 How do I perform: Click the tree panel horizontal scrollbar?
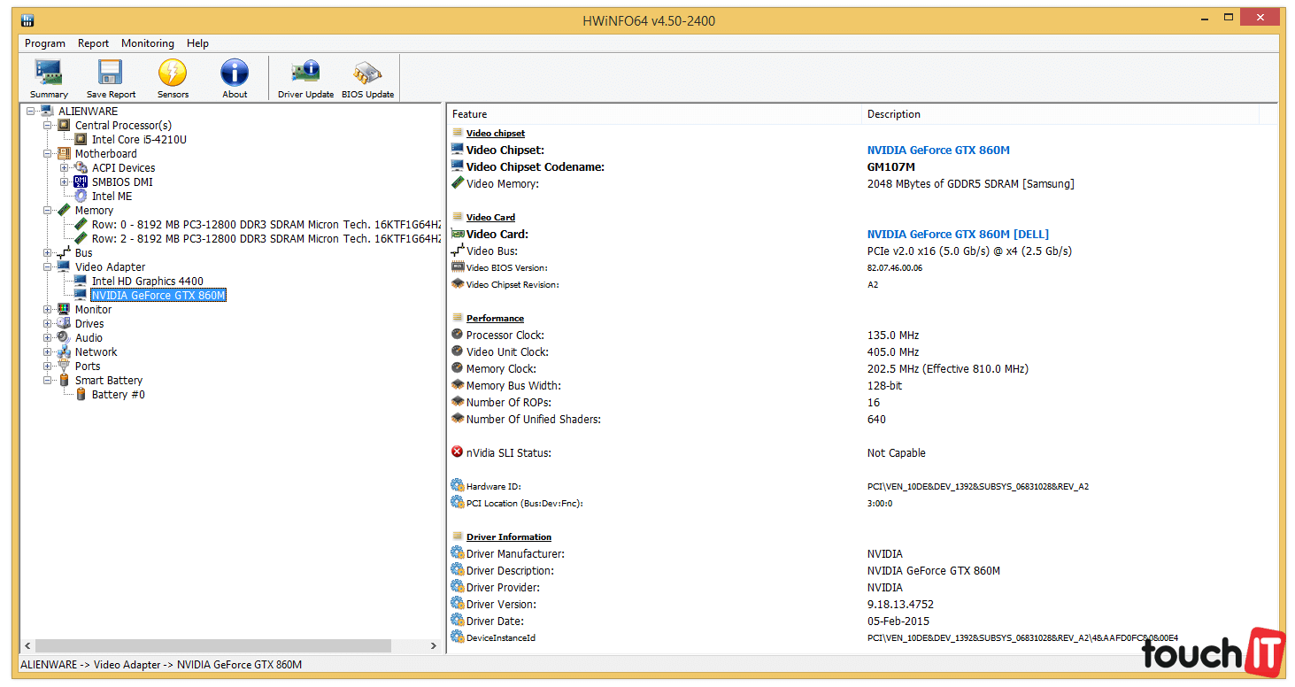point(212,646)
